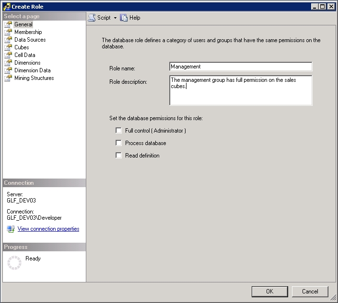Show the Dimensions page
338x303 pixels.
click(x=27, y=63)
